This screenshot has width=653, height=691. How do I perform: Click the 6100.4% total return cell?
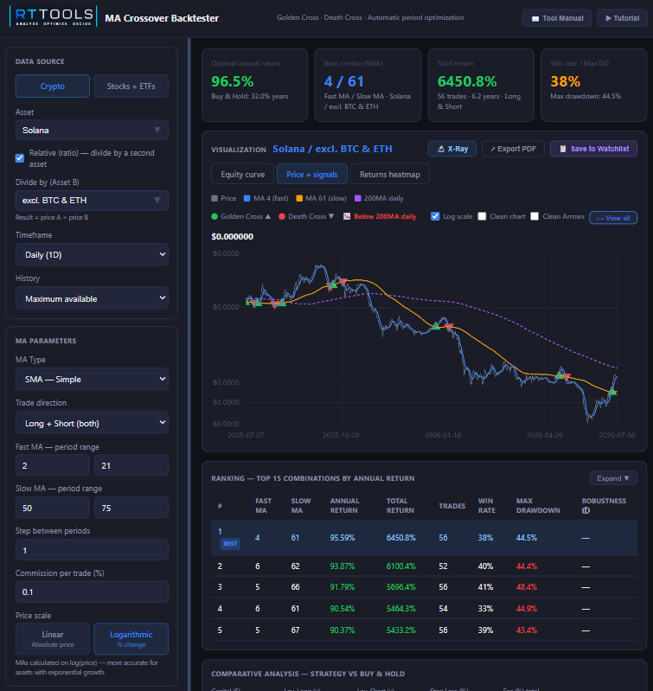point(401,566)
